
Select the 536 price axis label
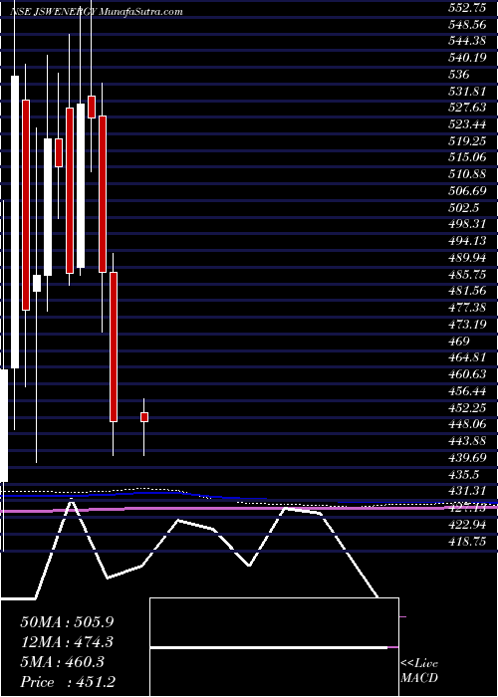pos(459,75)
